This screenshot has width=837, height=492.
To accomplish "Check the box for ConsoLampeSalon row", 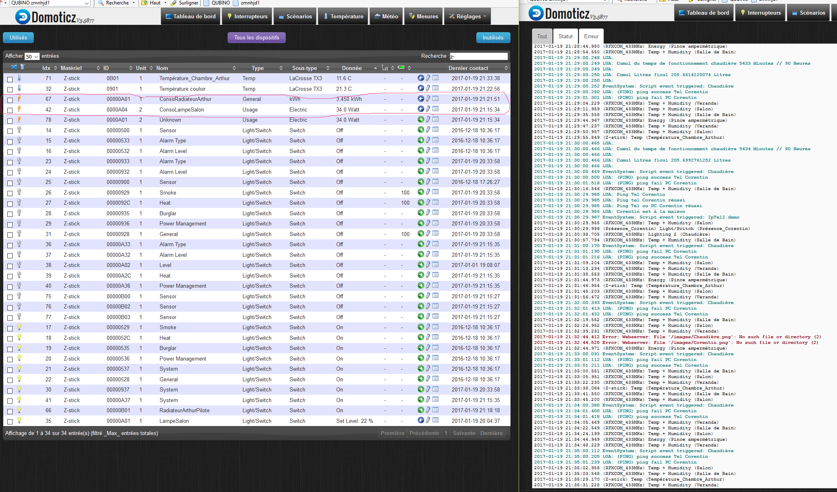I will 10,110.
